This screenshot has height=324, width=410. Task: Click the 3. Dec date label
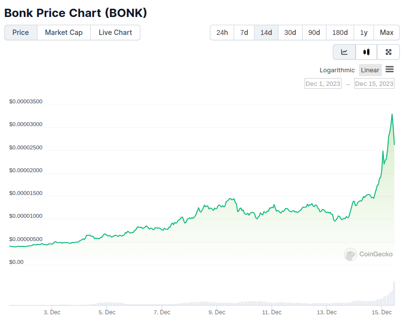[x=52, y=312]
